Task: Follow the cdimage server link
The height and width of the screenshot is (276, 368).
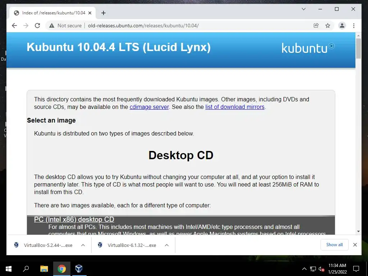Action: tap(149, 107)
